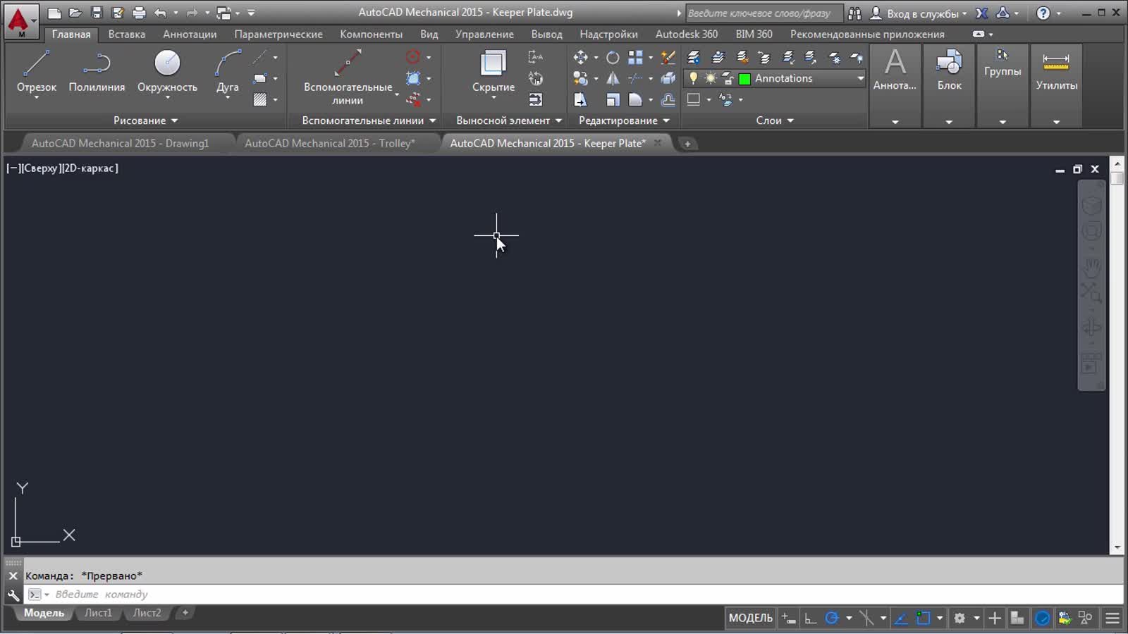Screen dimensions: 1128x634
Task: Select the Дуга arc tool
Action: pos(227,71)
